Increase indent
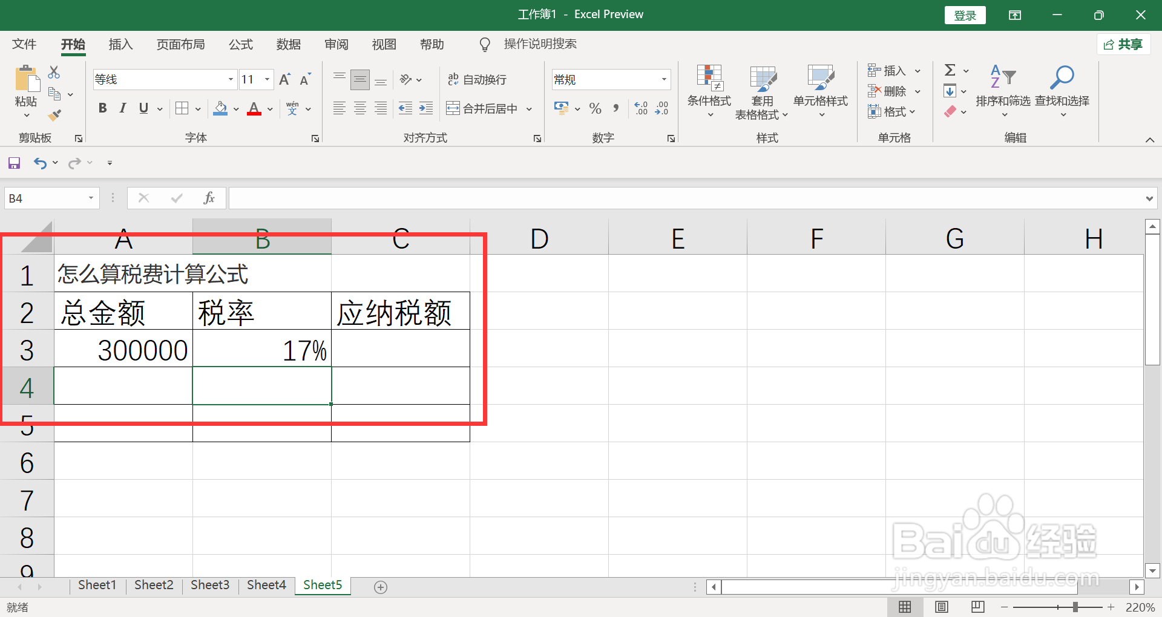 (x=426, y=108)
